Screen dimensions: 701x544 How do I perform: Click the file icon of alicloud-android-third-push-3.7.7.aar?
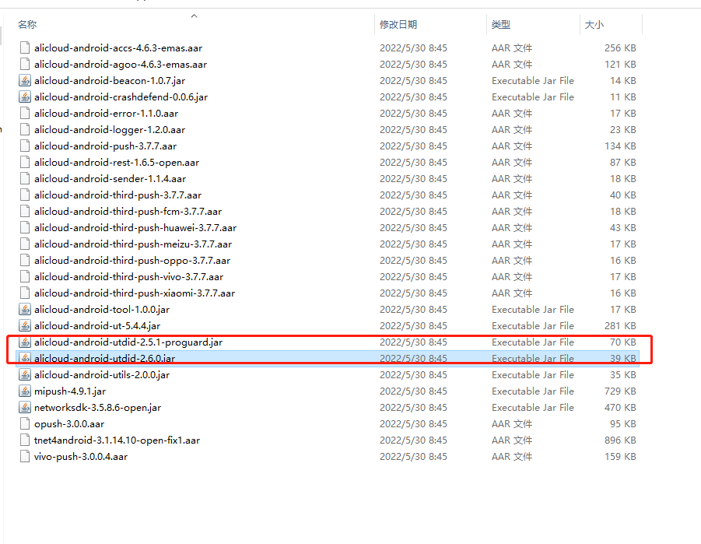[25, 195]
